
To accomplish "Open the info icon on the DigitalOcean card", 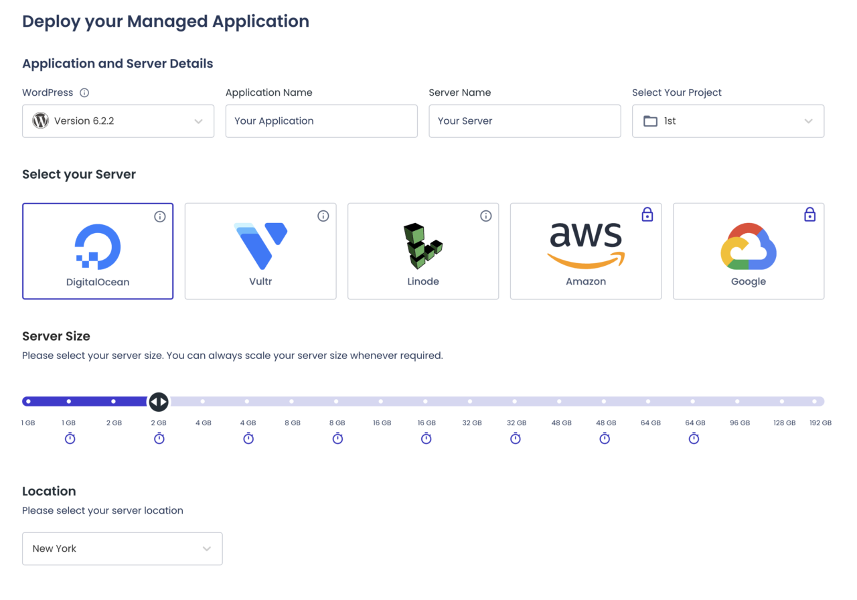I will (x=160, y=216).
